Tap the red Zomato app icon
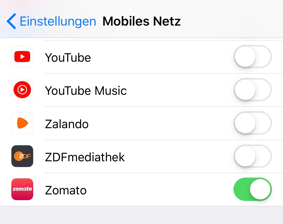 coord(22,189)
